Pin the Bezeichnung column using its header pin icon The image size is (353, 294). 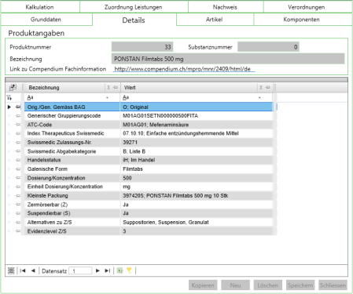[116, 88]
